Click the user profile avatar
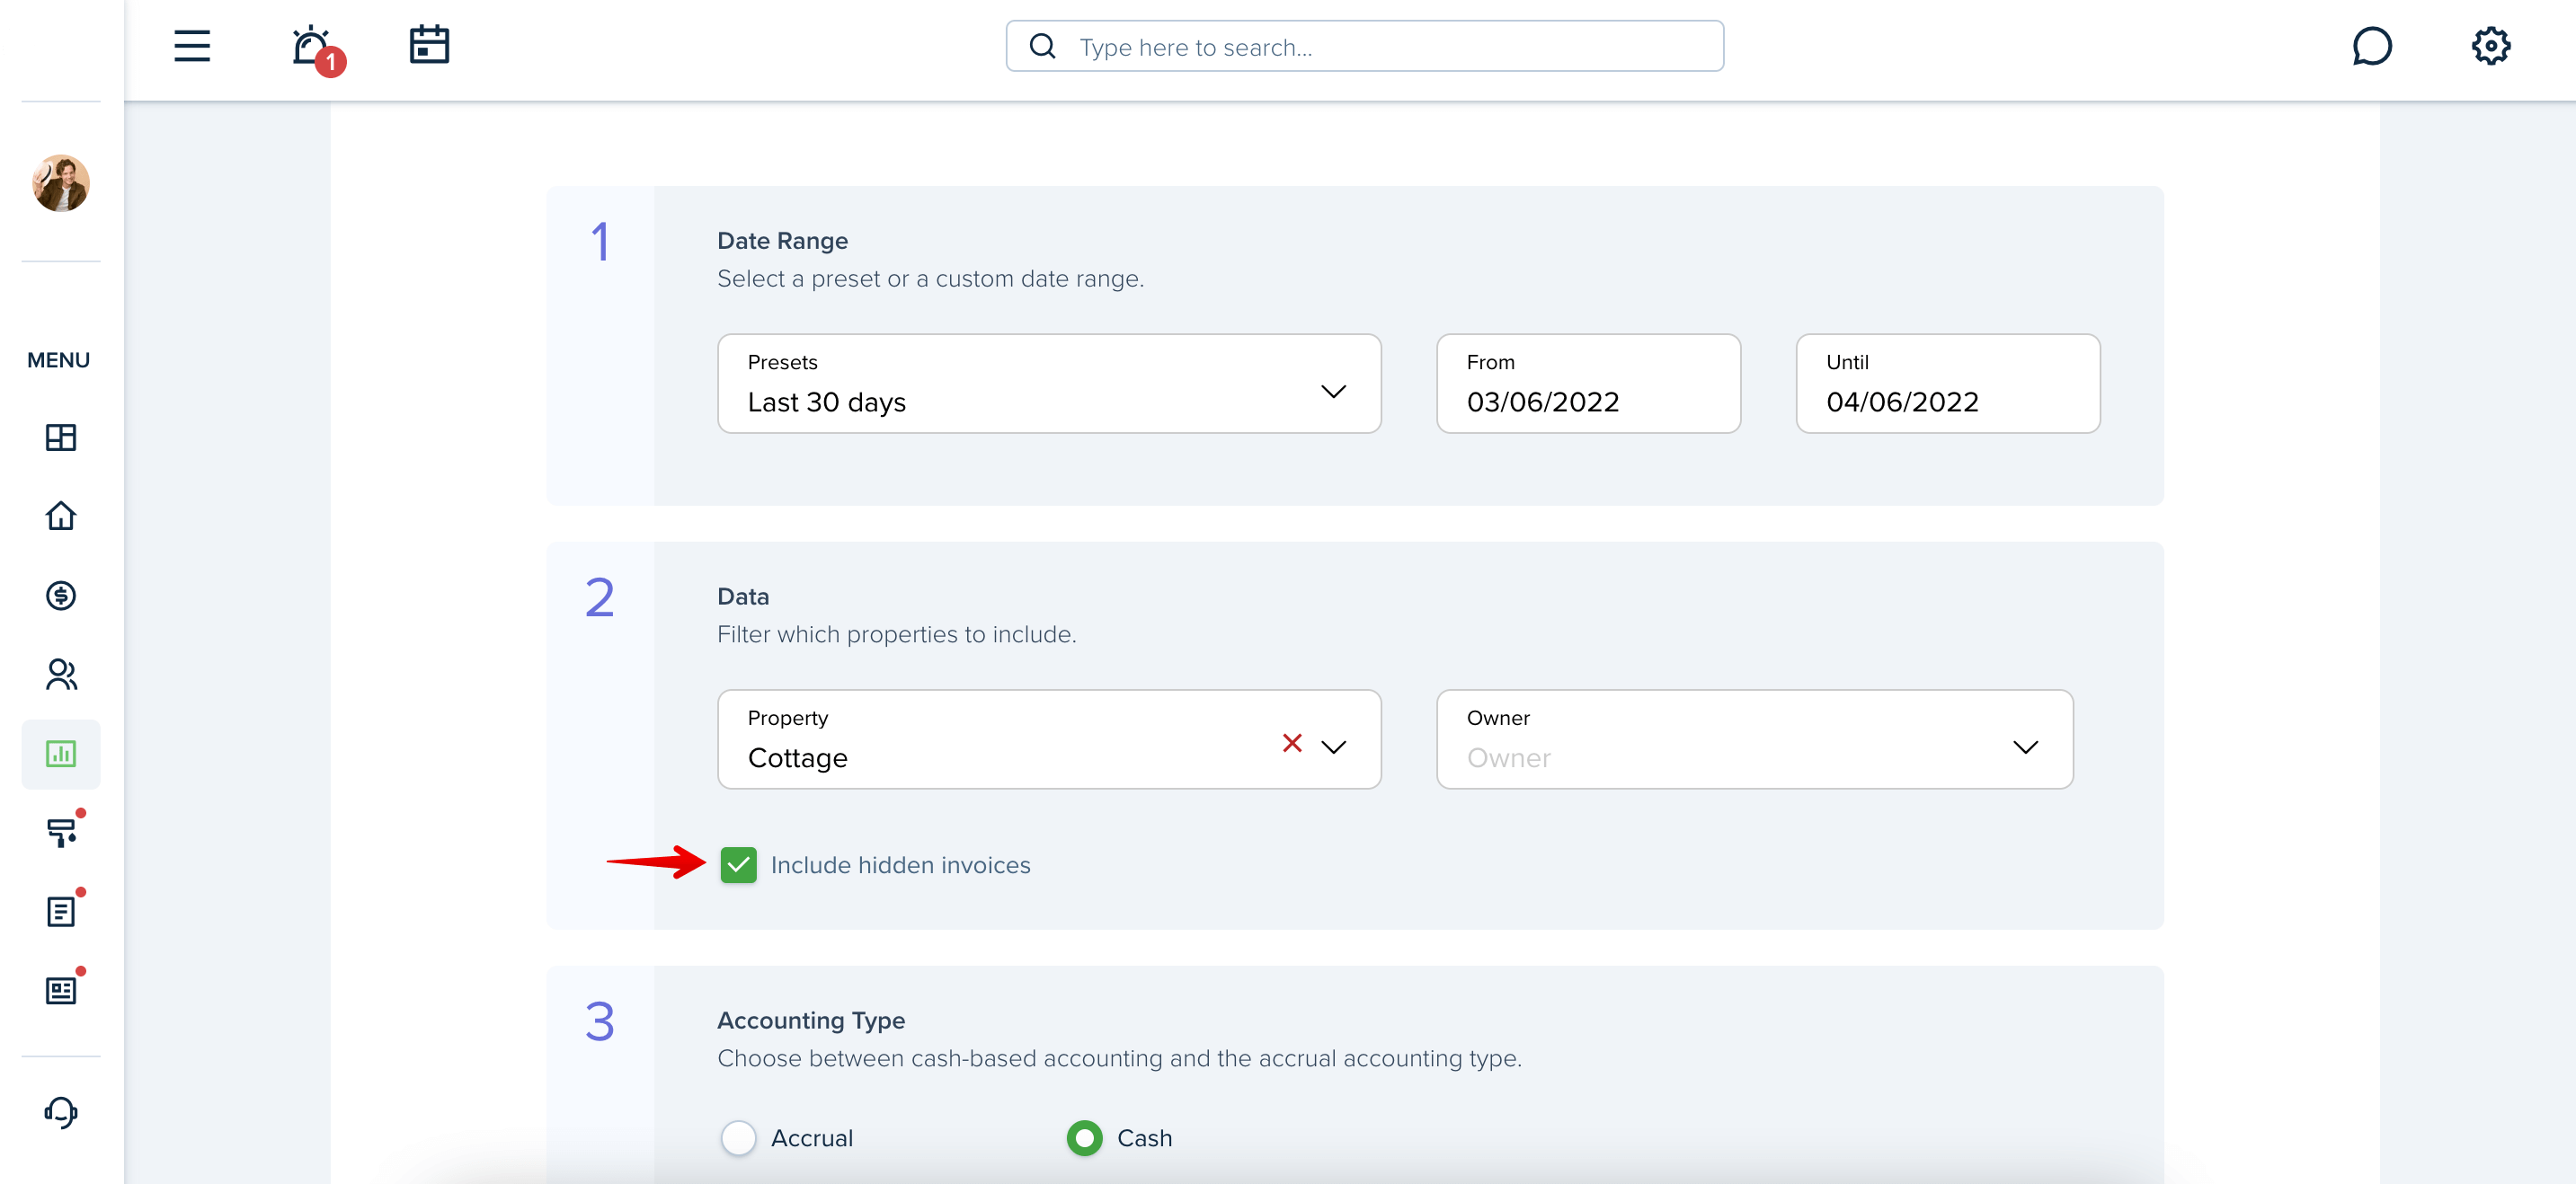This screenshot has width=2576, height=1184. [x=61, y=183]
